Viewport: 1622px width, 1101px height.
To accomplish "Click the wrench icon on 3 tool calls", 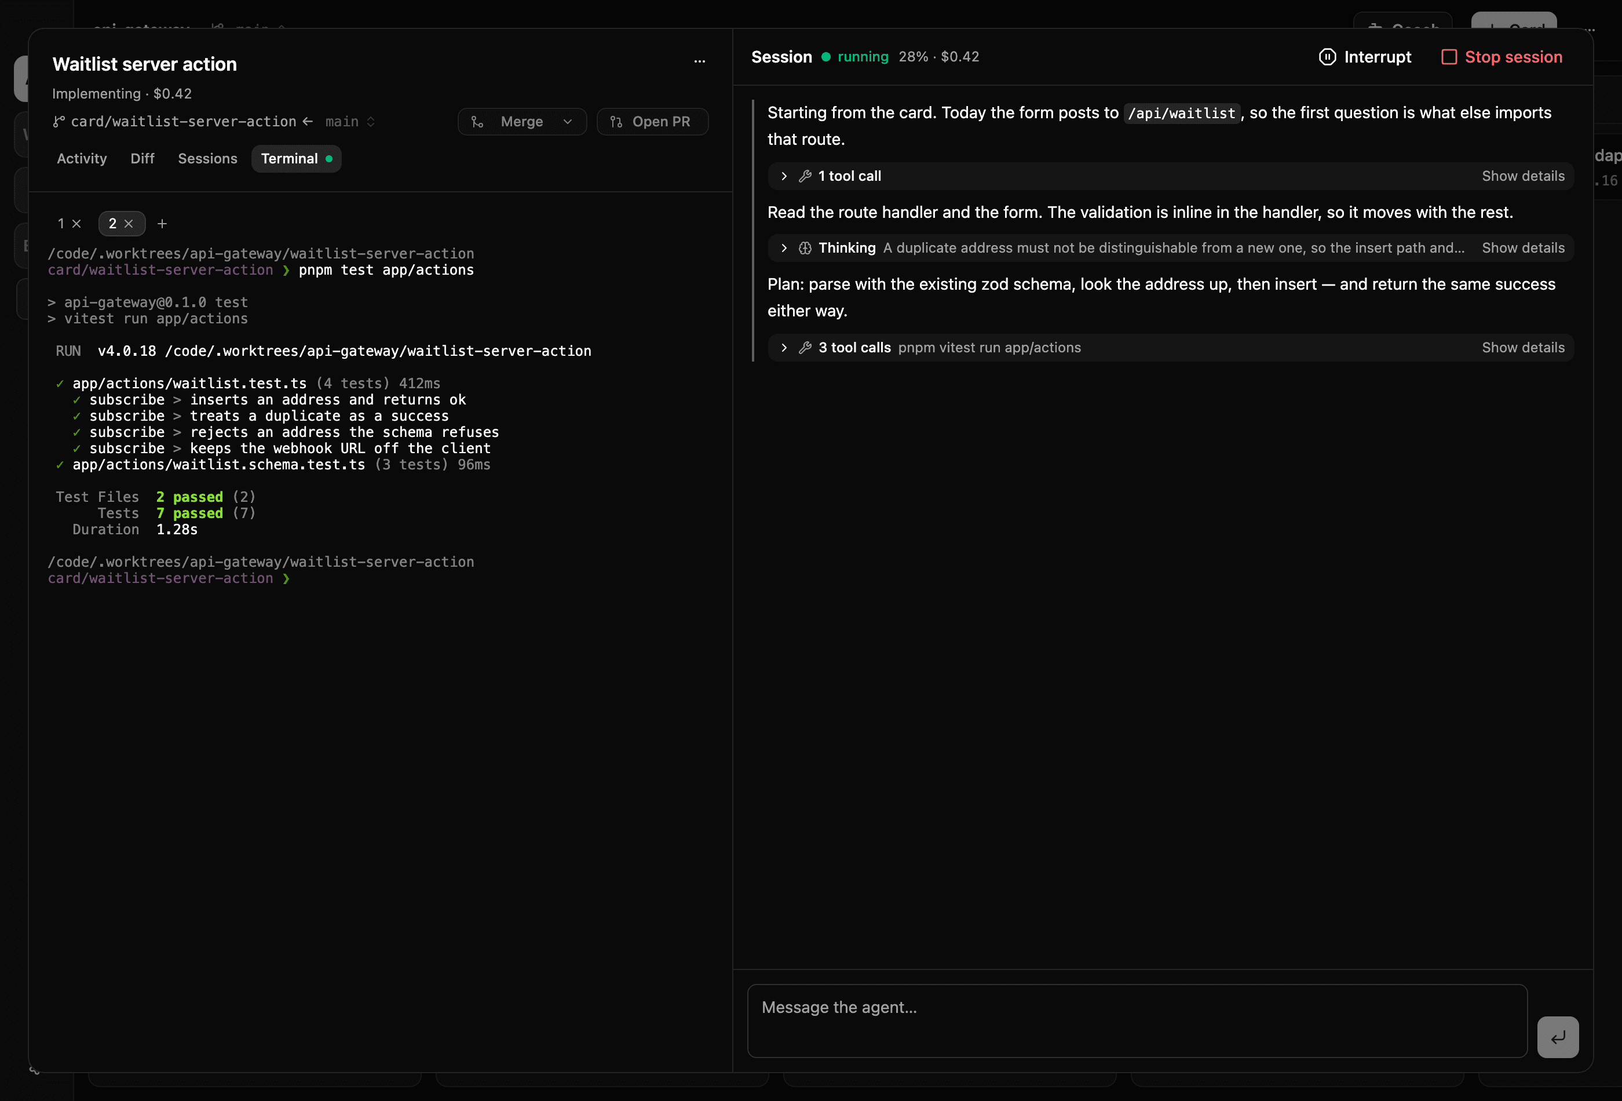I will click(805, 348).
